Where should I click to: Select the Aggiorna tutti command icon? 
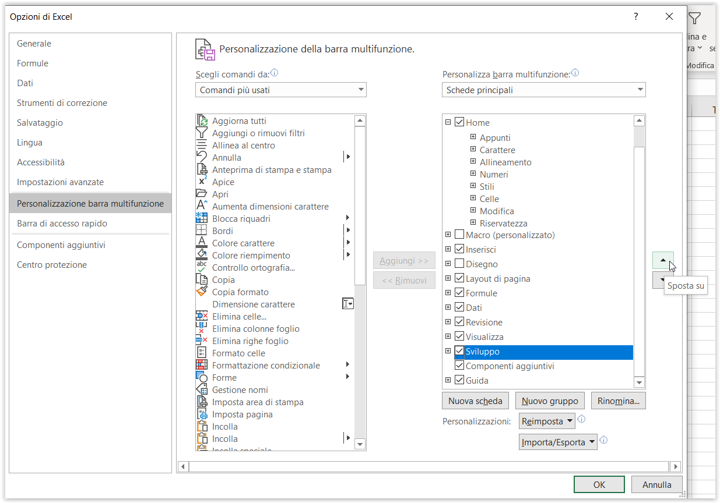click(202, 121)
